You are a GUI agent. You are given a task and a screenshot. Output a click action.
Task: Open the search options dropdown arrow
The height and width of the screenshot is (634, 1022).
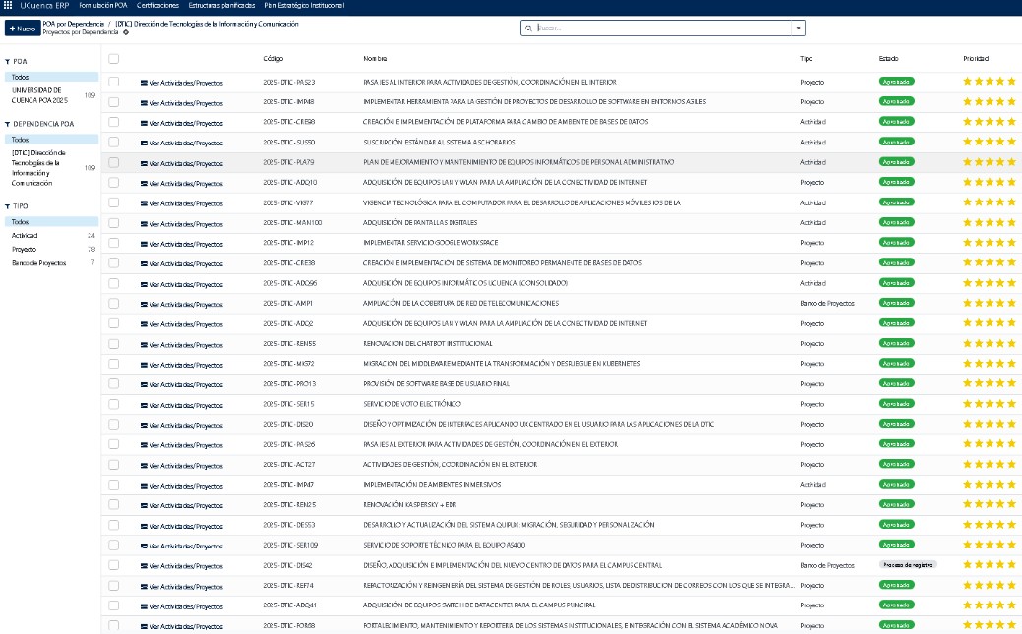(797, 29)
